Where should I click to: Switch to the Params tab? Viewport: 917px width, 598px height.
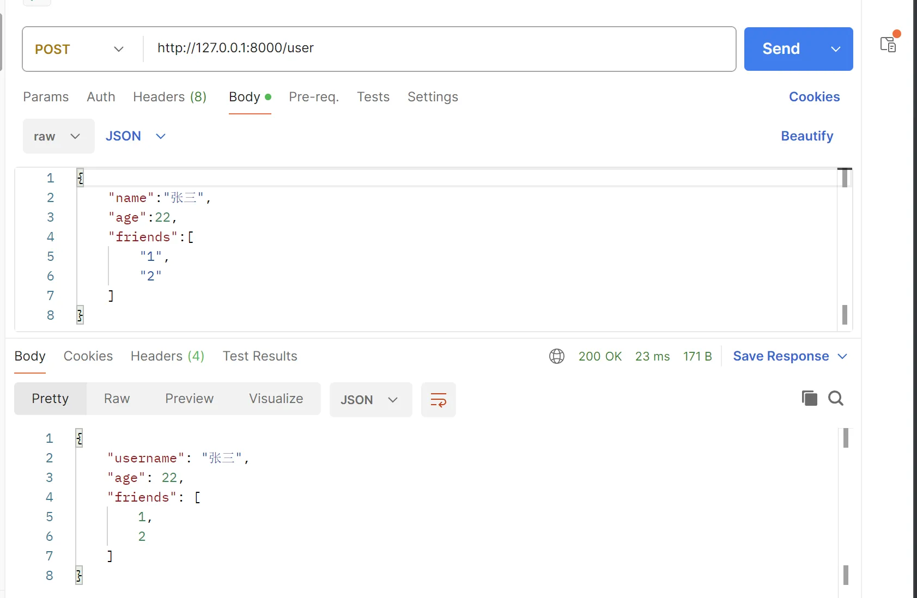click(x=46, y=97)
